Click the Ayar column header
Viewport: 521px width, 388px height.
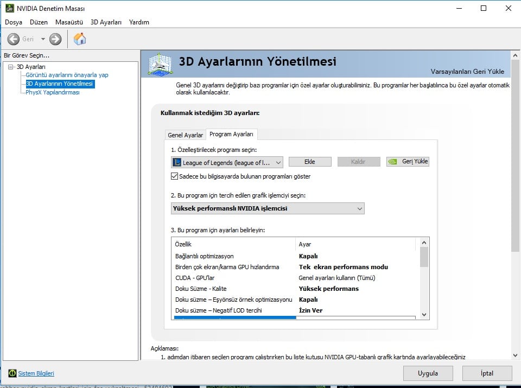pyautogui.click(x=355, y=244)
